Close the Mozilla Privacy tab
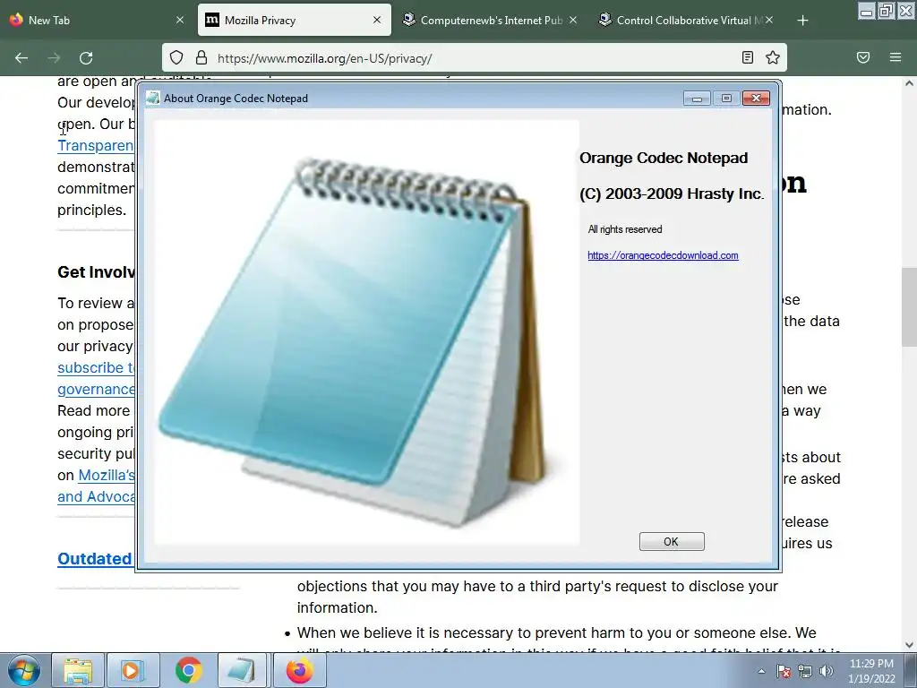This screenshot has height=688, width=917. click(377, 21)
